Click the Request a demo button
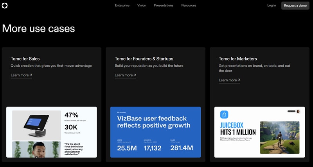 [x=295, y=5]
